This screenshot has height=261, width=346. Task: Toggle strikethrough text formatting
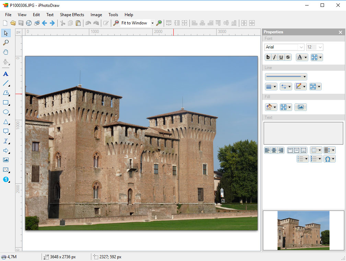pyautogui.click(x=288, y=57)
